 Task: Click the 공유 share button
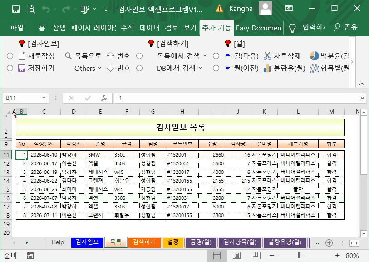(346, 28)
